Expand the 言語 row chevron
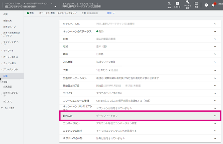This screenshot has height=144, width=223. pos(215,54)
